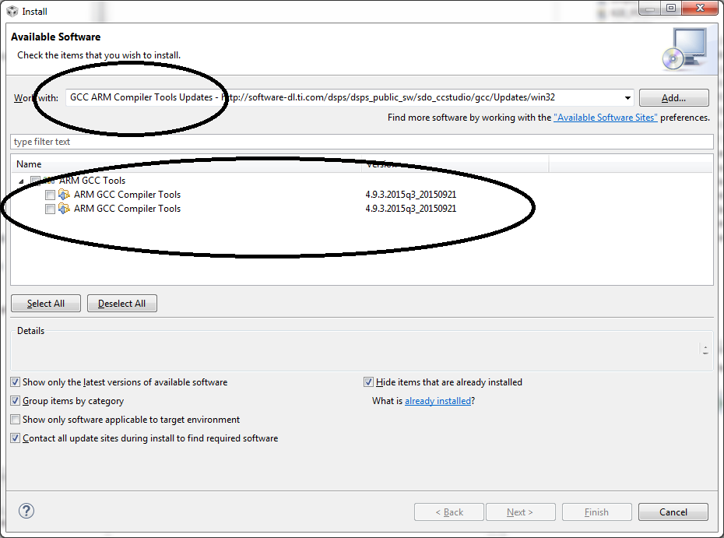Click Deselect All button
724x538 pixels.
pos(122,304)
